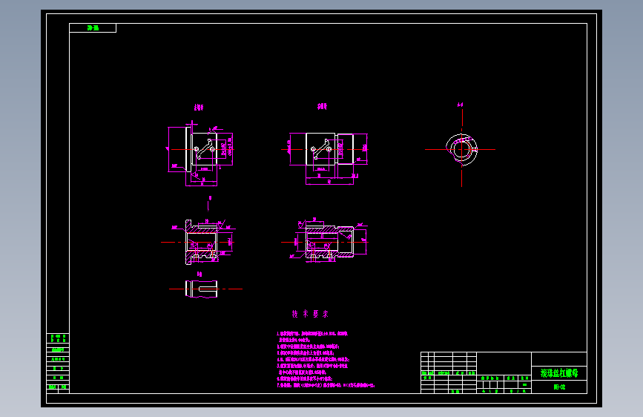Click the circular A-A section view
The width and height of the screenshot is (643, 417).
[462, 149]
